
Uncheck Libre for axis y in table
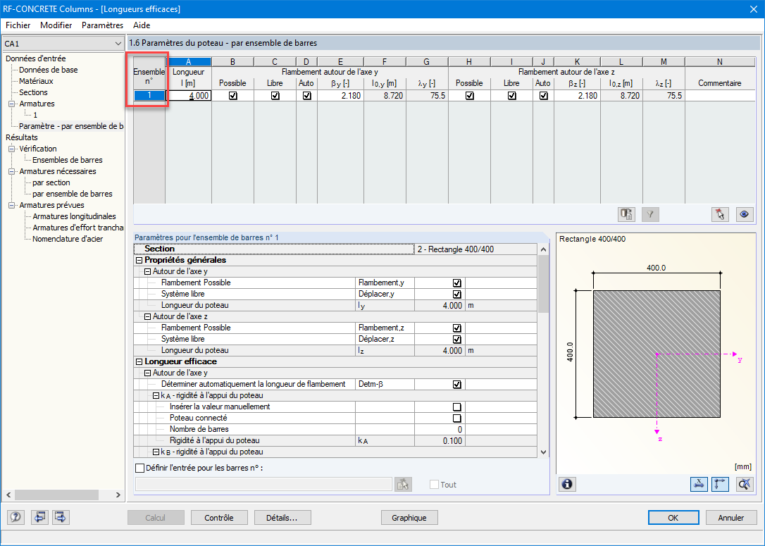(275, 96)
